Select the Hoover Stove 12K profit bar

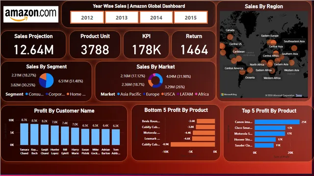coord(265,139)
